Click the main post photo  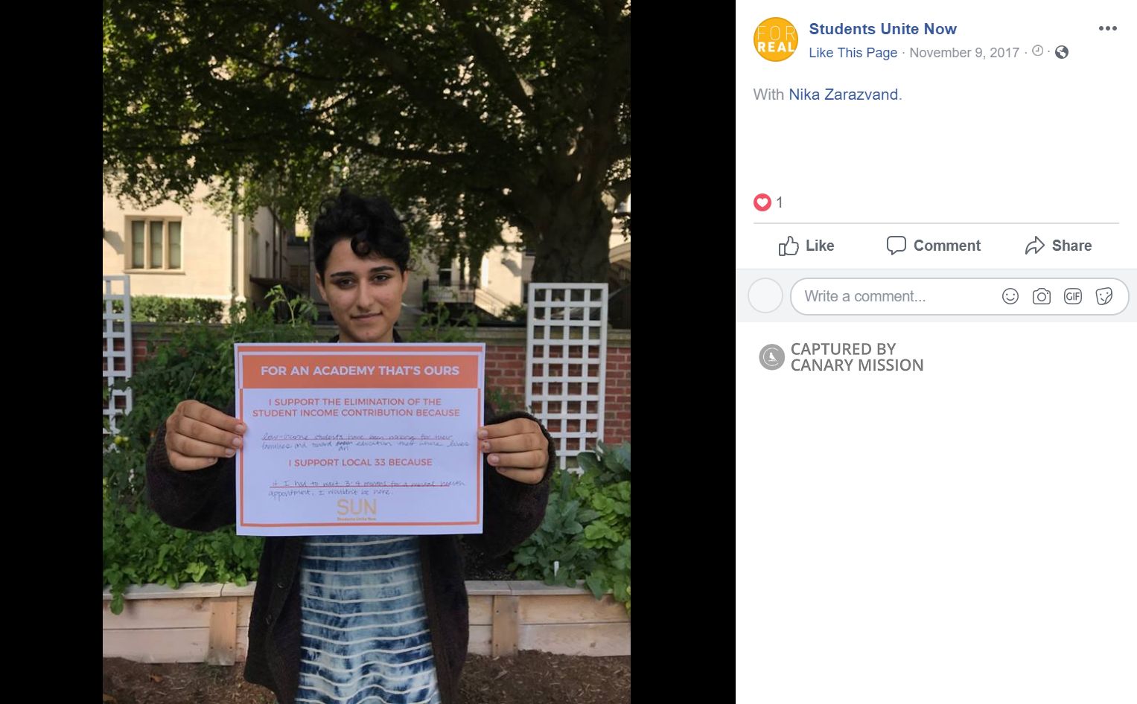(366, 352)
